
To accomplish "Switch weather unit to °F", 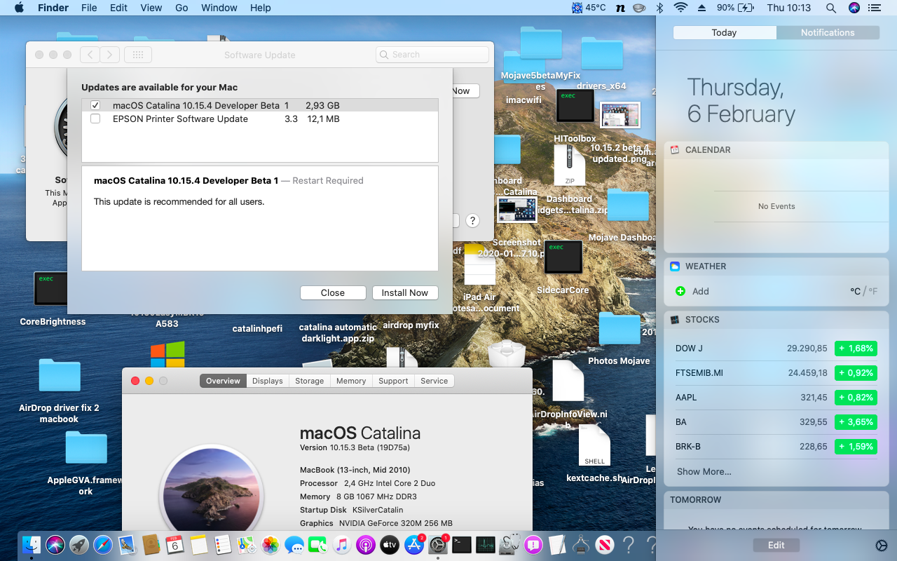I will pyautogui.click(x=872, y=292).
